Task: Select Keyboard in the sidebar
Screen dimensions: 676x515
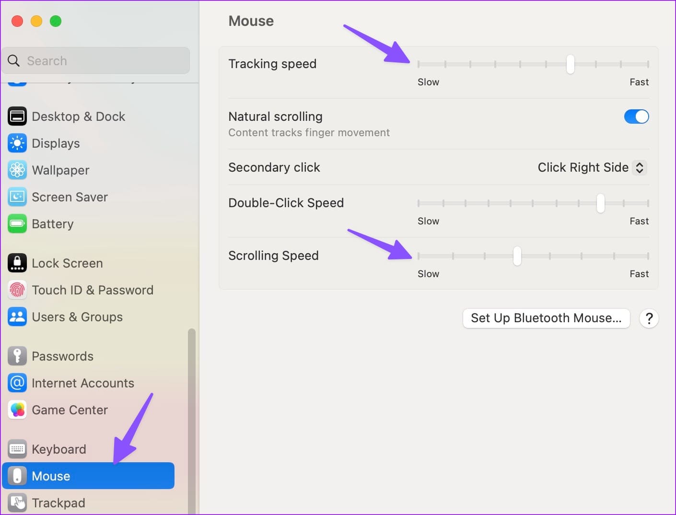Action: tap(58, 449)
